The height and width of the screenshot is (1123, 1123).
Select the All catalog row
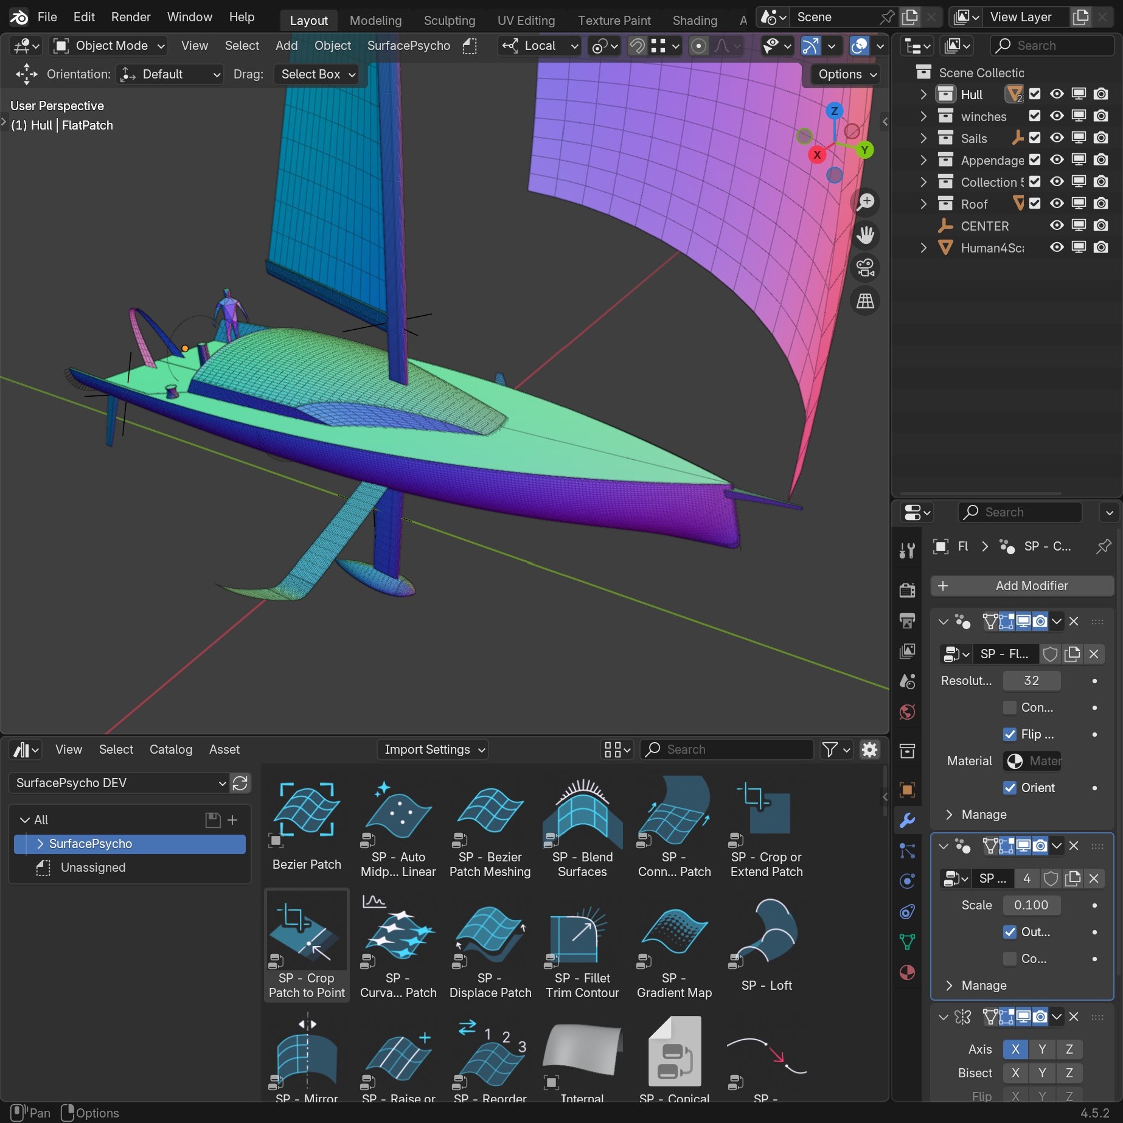[x=130, y=820]
